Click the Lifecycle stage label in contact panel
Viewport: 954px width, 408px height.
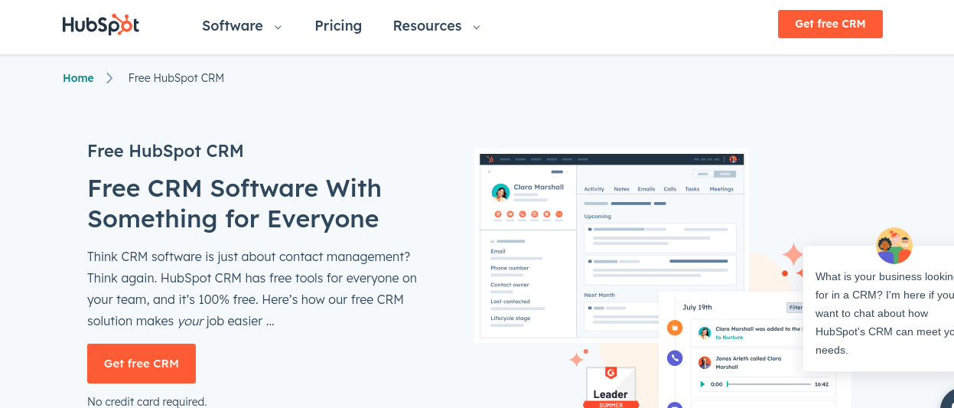[x=510, y=318]
